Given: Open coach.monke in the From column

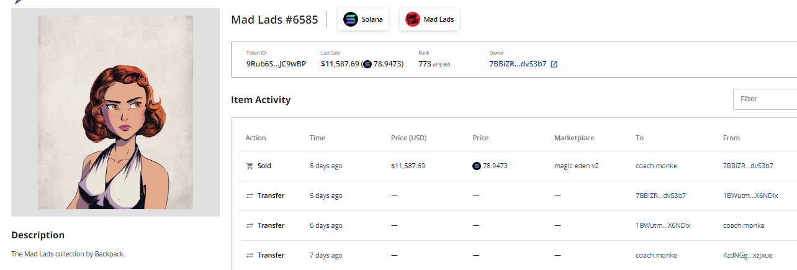Looking at the screenshot, I should tap(744, 225).
